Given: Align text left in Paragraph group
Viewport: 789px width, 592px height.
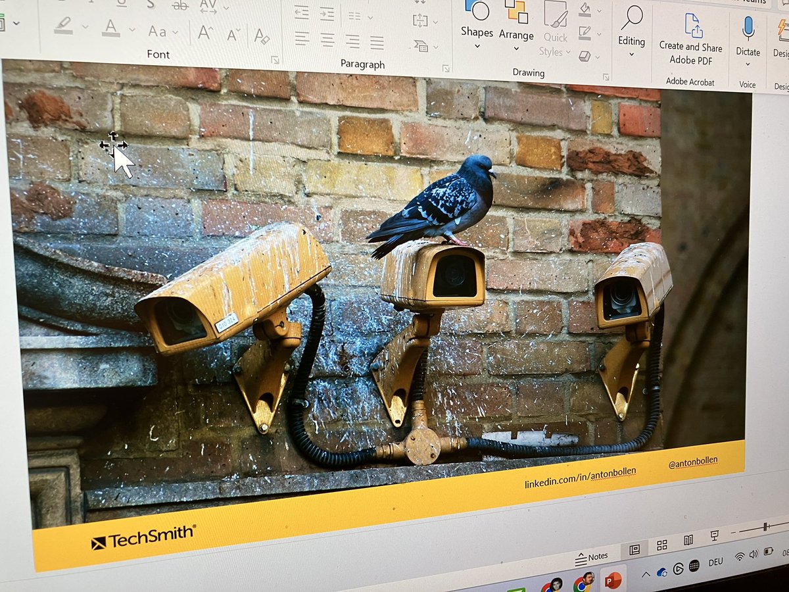Looking at the screenshot, I should (x=302, y=39).
